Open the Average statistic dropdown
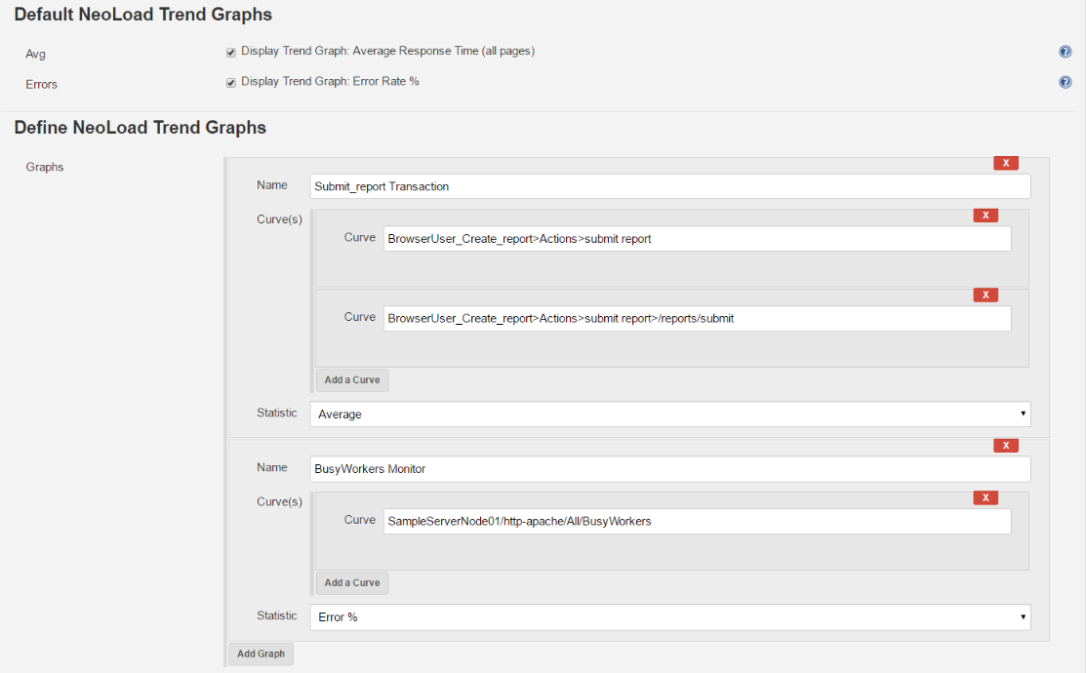The image size is (1086, 673). 669,415
